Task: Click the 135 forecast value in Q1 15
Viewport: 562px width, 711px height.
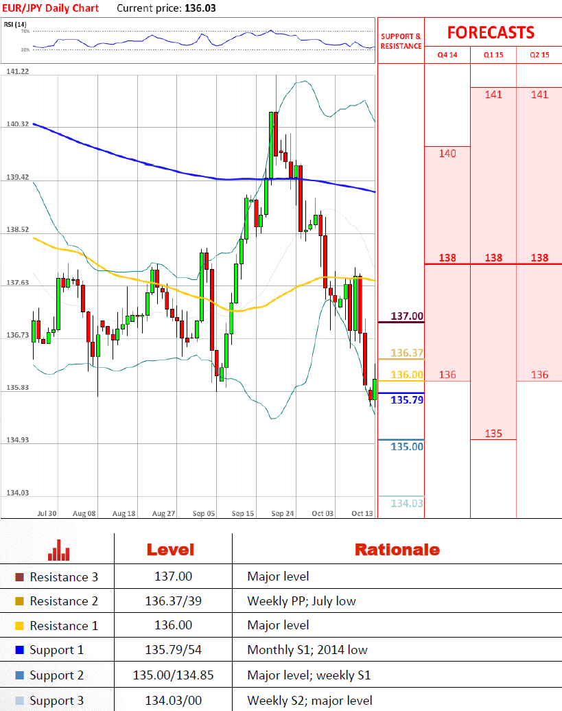Action: 493,434
